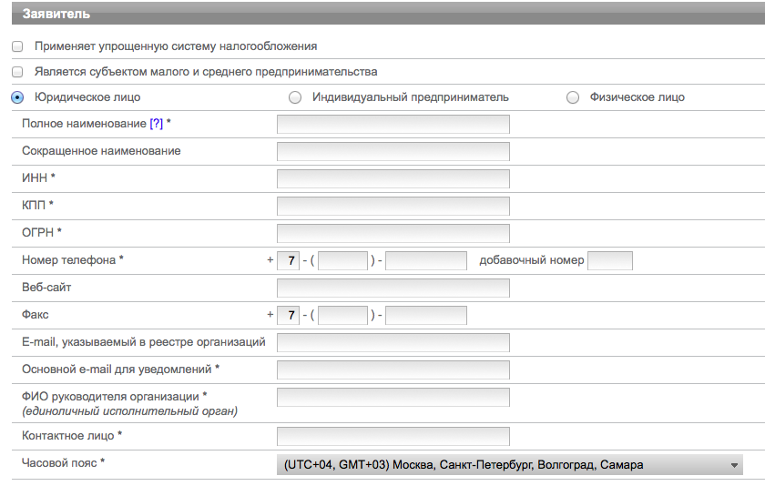Viewport: 765px width, 496px height.
Task: Focus the ОГРН input field
Action: point(393,234)
